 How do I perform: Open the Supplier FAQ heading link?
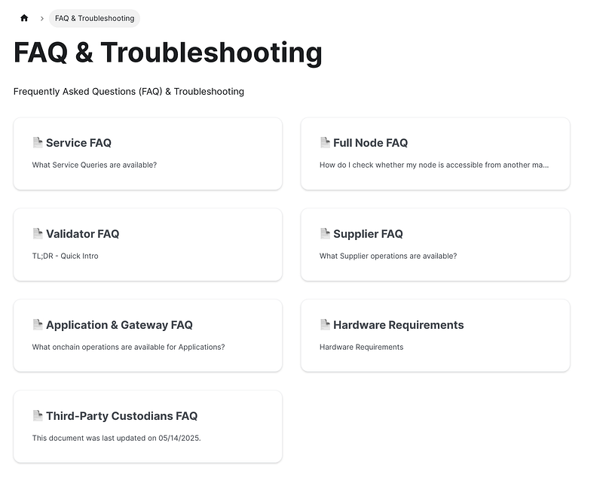(x=368, y=234)
